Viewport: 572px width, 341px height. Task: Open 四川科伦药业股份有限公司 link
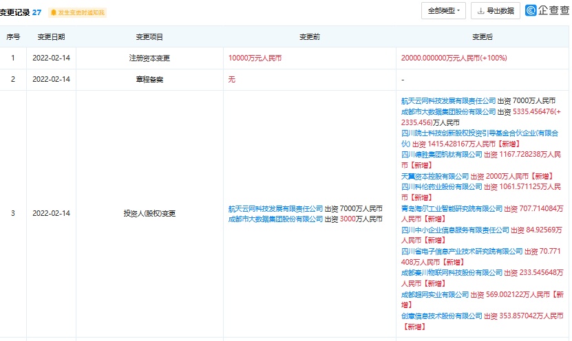[442, 187]
